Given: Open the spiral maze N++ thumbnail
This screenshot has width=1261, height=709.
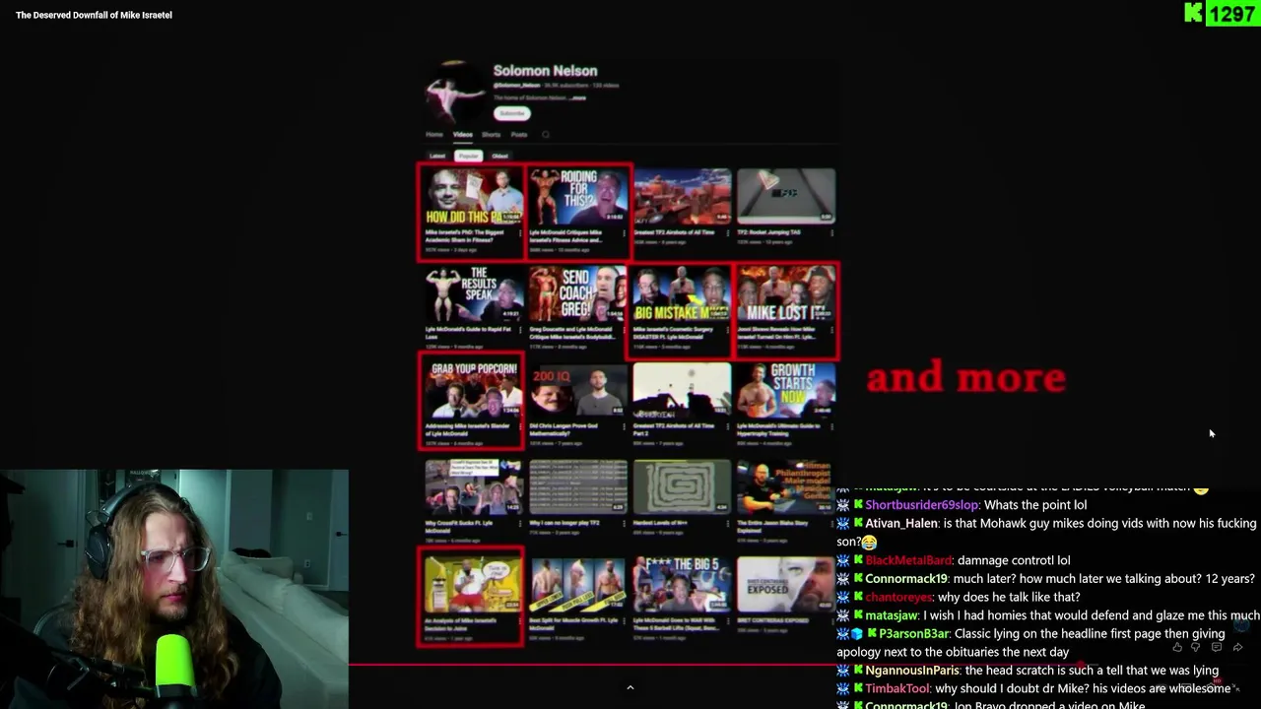Looking at the screenshot, I should (x=682, y=486).
